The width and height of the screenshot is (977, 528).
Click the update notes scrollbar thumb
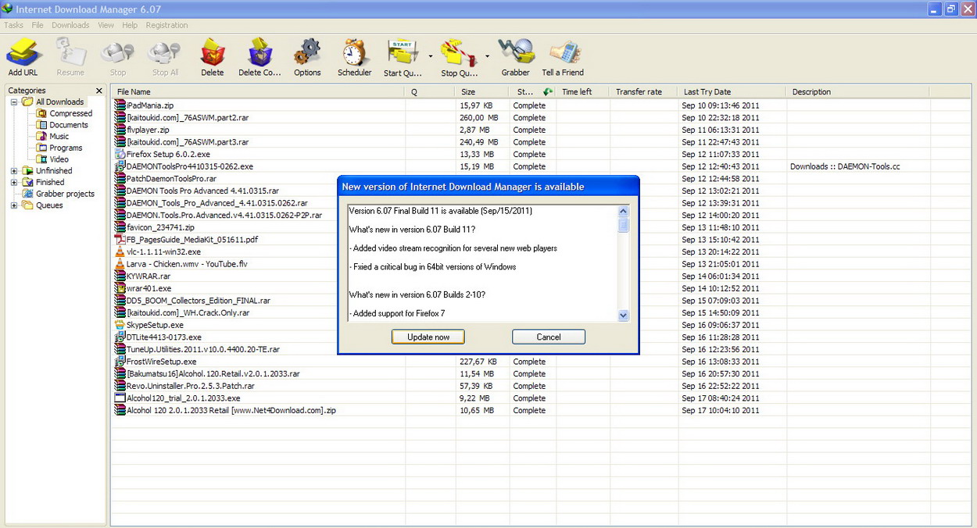[x=623, y=225]
